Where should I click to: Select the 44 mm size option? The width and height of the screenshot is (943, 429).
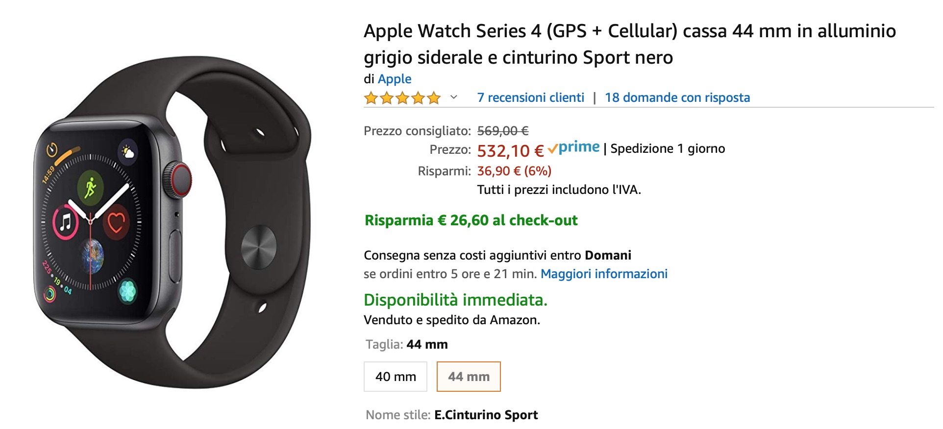pyautogui.click(x=469, y=377)
